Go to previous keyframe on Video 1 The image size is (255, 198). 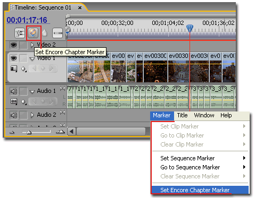[35, 68]
